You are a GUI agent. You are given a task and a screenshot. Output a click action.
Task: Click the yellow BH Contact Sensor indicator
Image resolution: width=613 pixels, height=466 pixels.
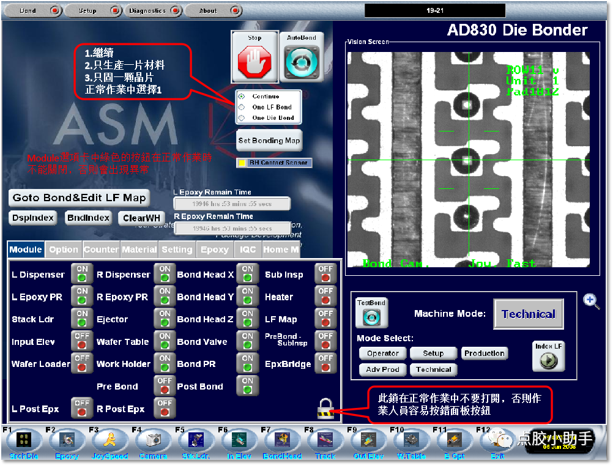(x=242, y=163)
